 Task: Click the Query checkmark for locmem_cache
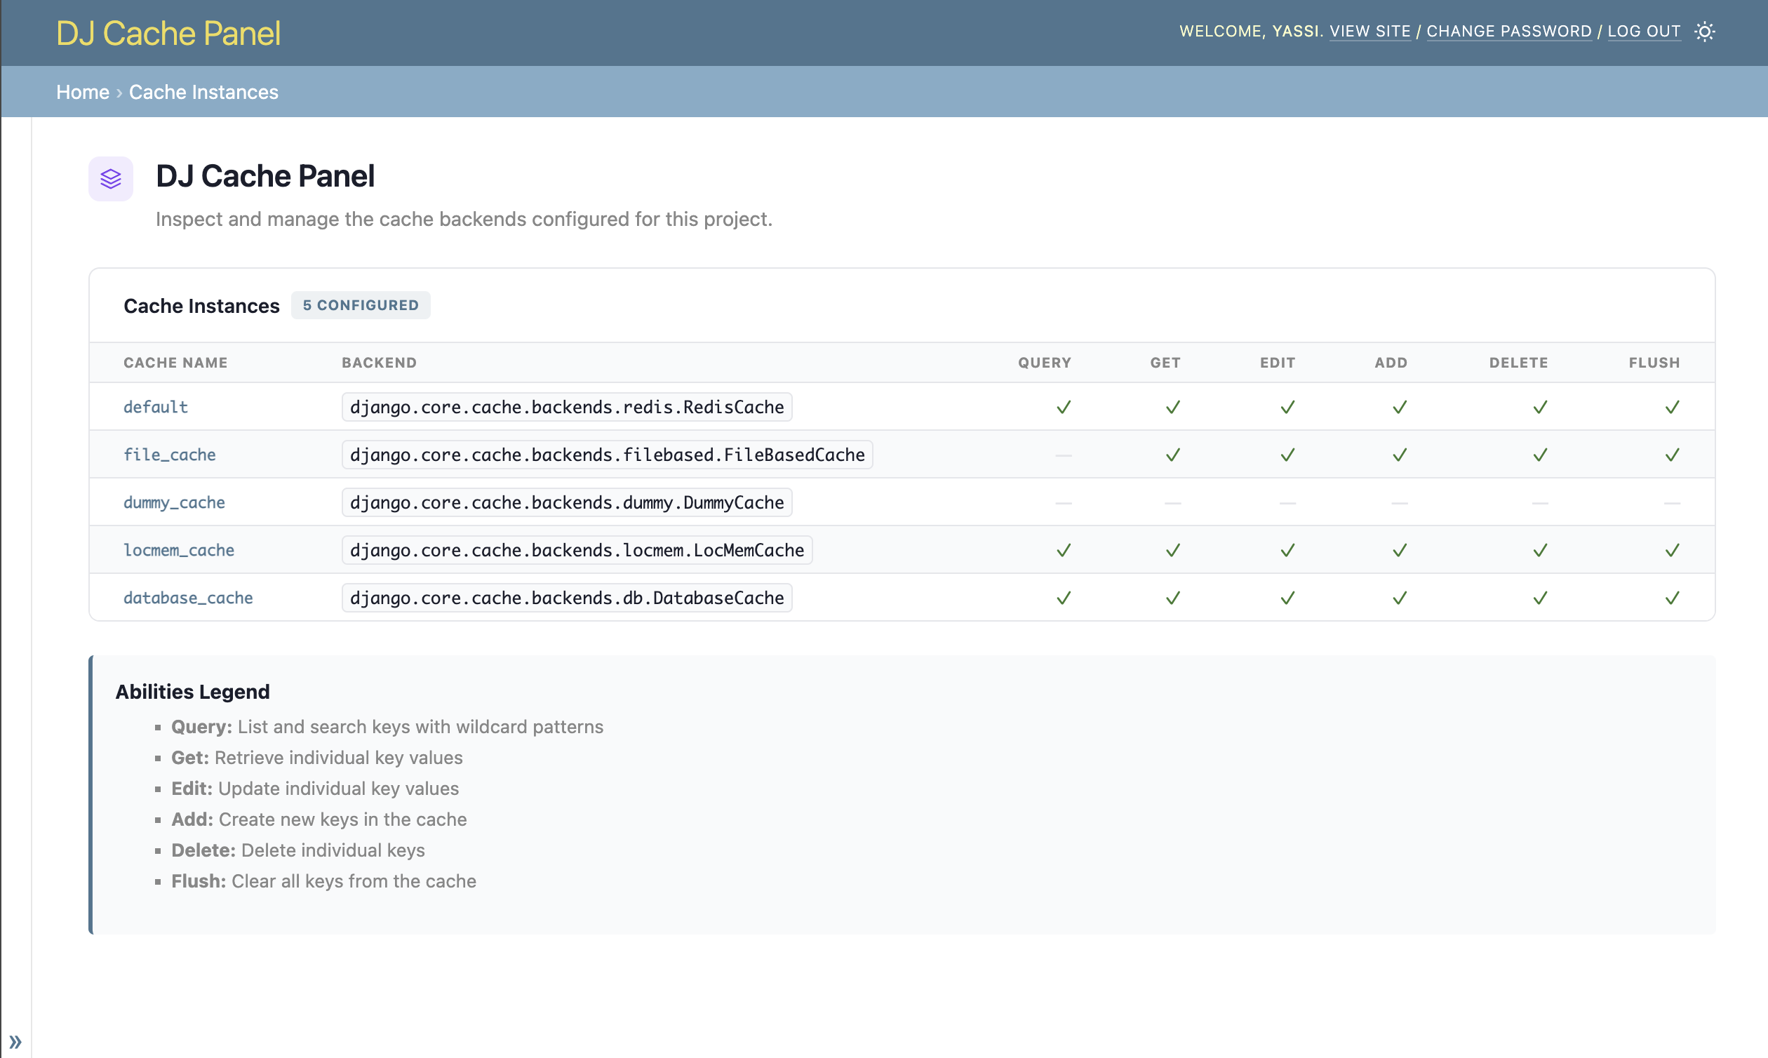1064,550
